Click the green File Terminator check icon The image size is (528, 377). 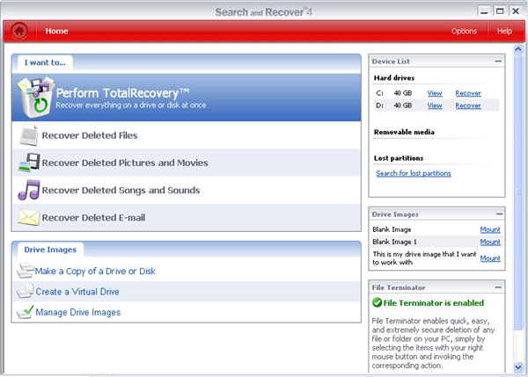click(x=377, y=302)
